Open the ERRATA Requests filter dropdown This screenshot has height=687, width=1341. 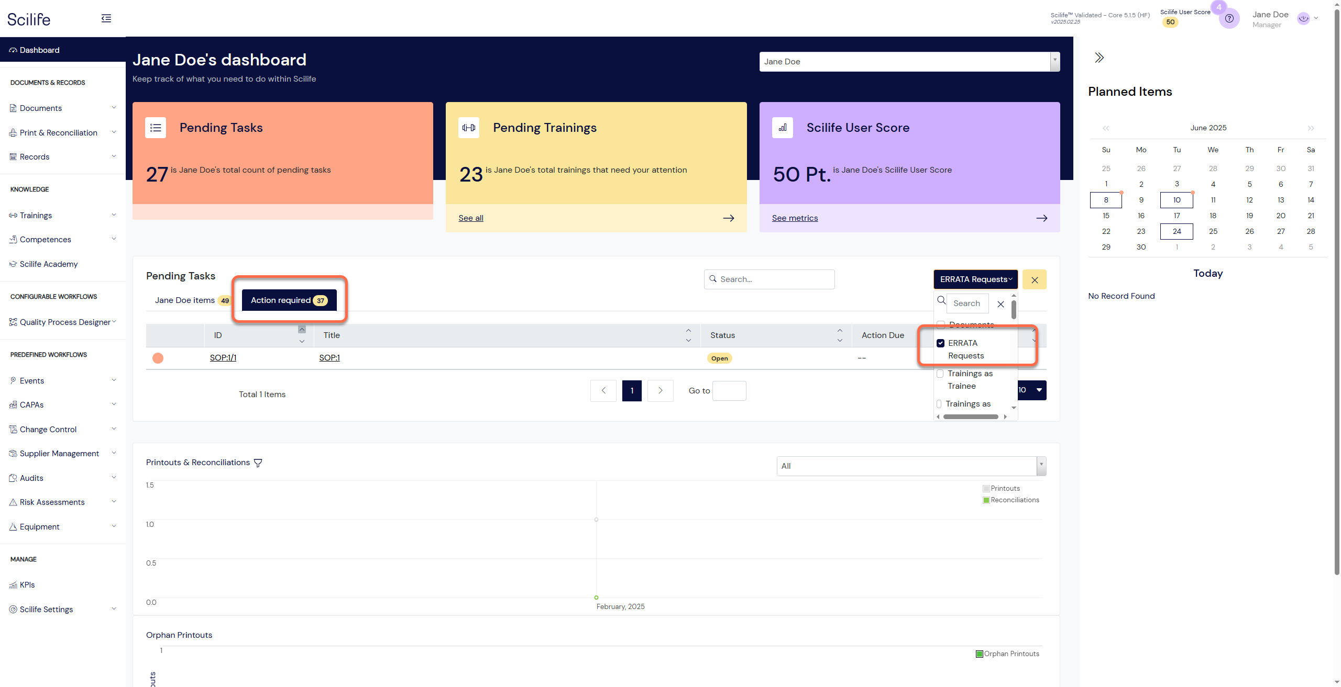point(975,279)
